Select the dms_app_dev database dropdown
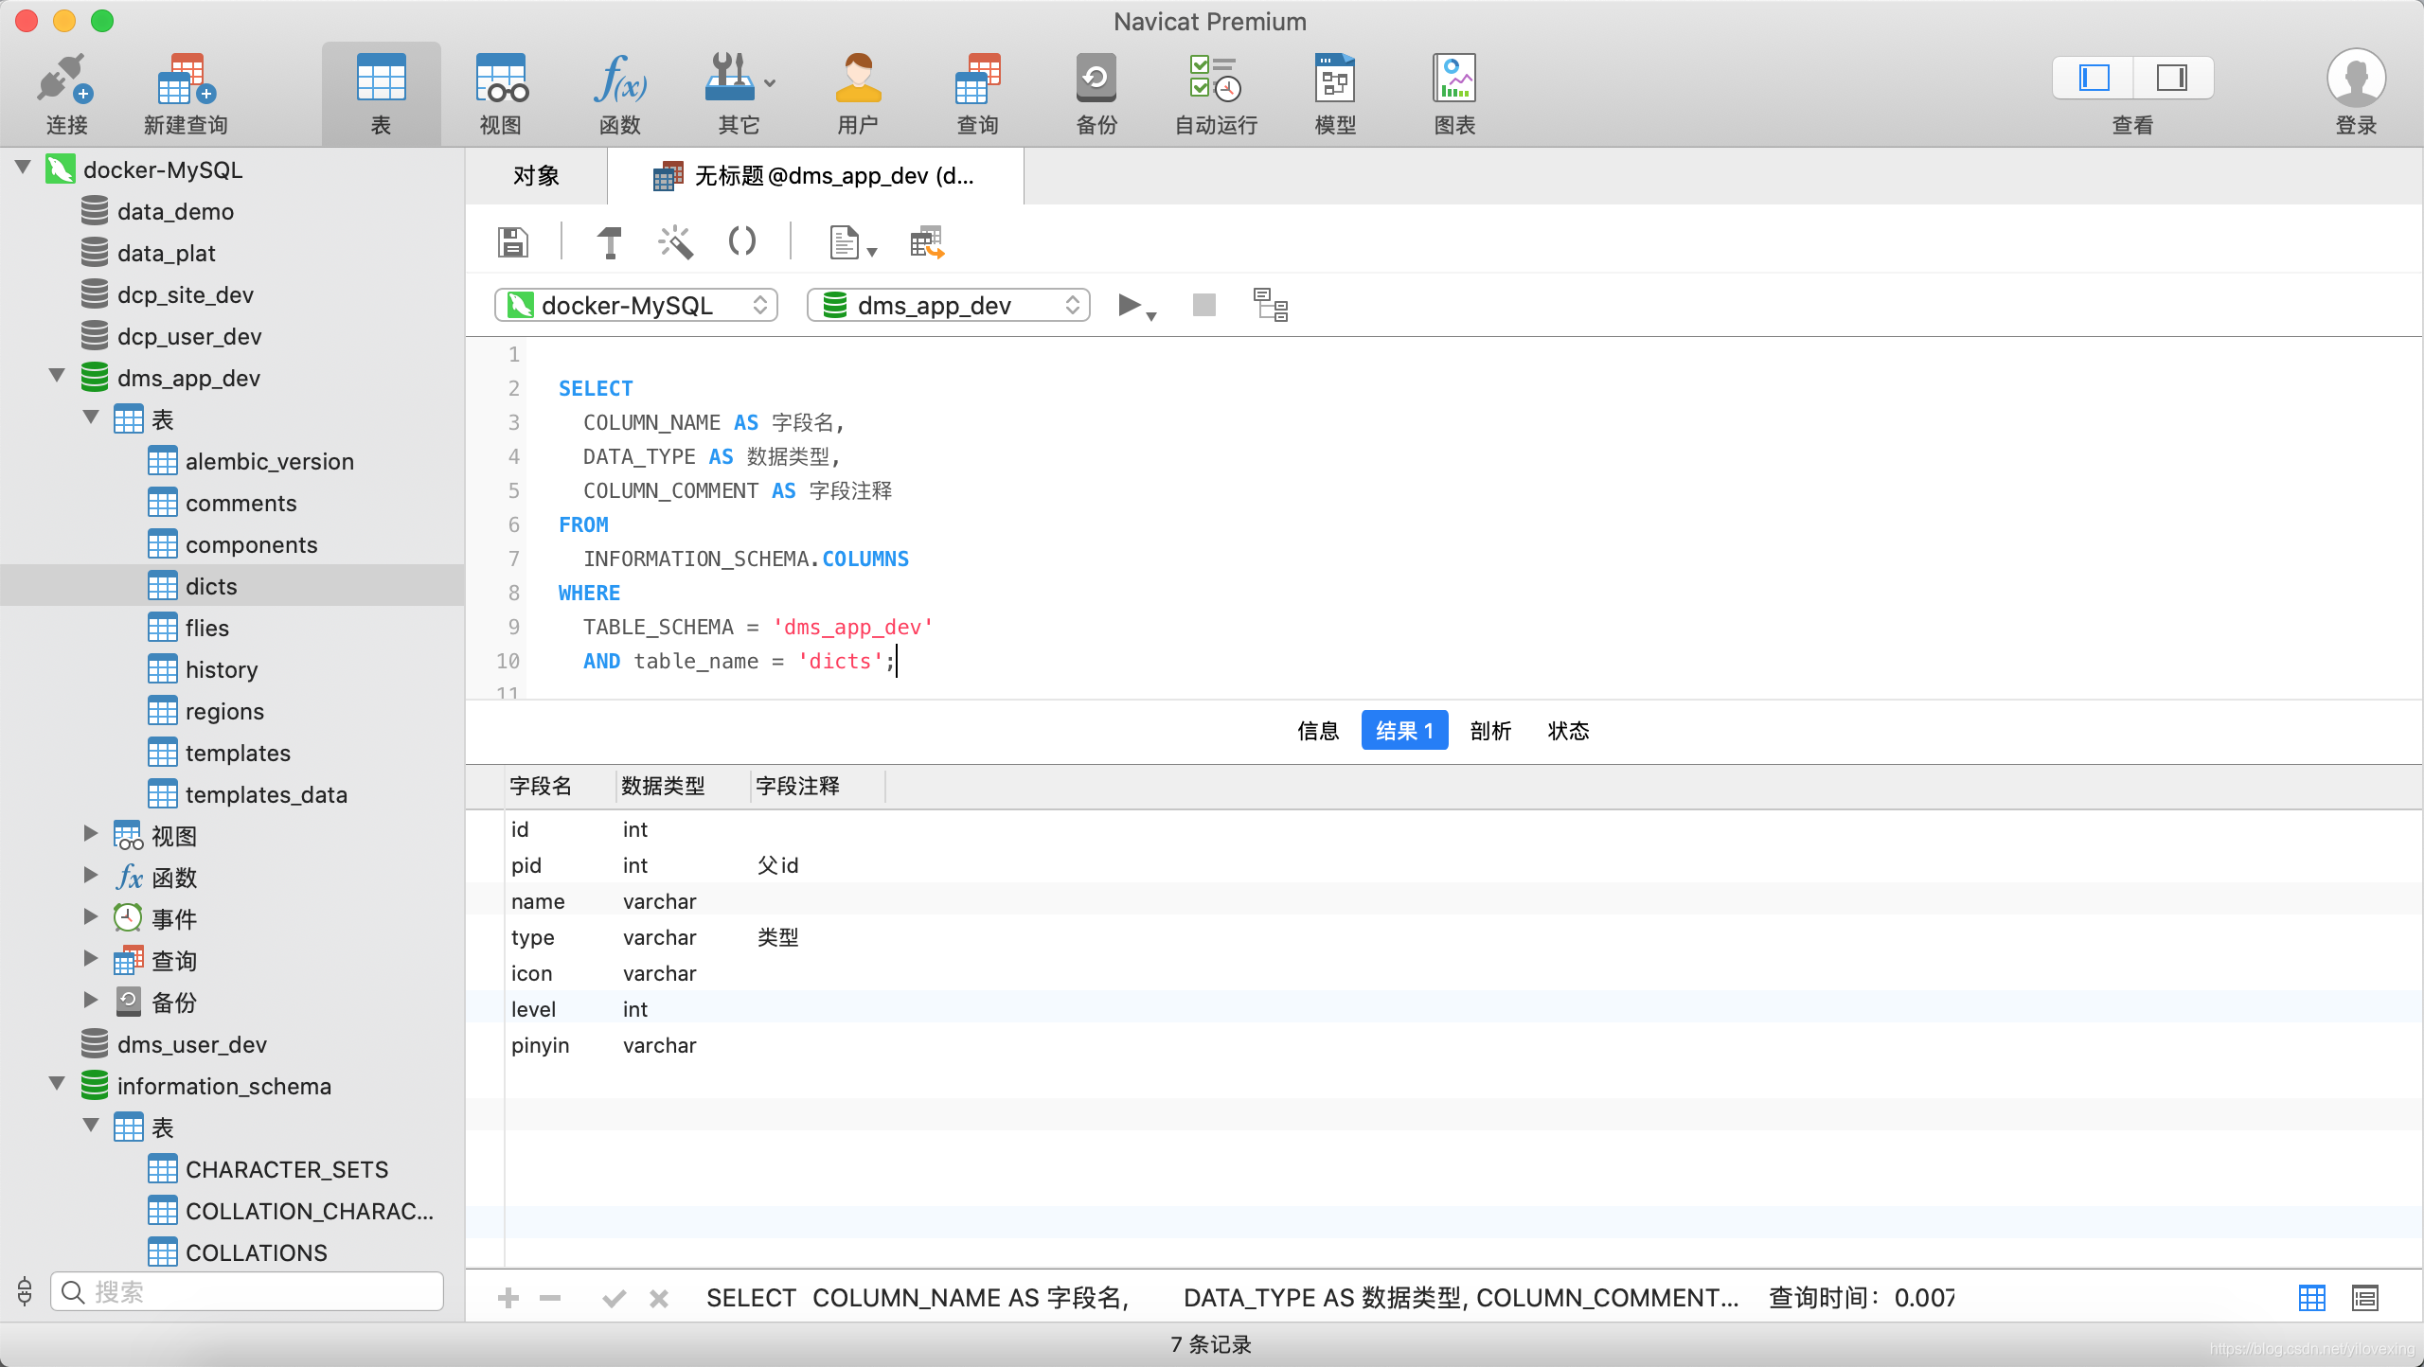 coord(949,307)
